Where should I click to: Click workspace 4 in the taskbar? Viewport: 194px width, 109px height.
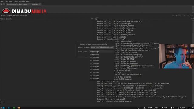tap(18, 108)
